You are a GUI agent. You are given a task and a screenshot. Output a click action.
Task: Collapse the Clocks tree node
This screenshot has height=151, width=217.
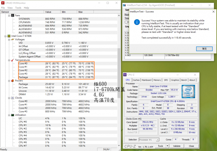pyautogui.click(x=9, y=98)
